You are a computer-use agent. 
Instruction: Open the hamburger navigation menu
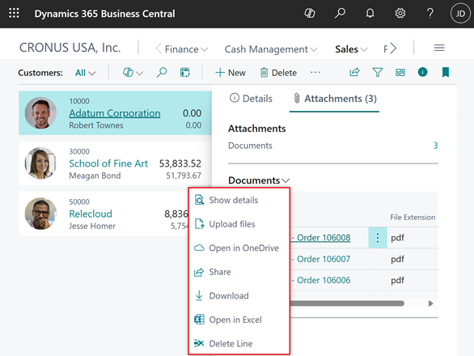[439, 48]
